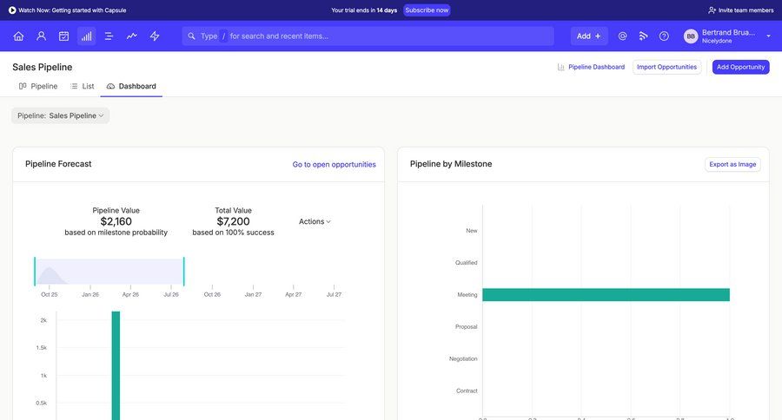782x420 pixels.
Task: Click the left handle of timeline range slider
Action: click(35, 271)
